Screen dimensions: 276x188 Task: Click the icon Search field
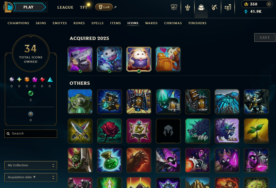pos(31,134)
